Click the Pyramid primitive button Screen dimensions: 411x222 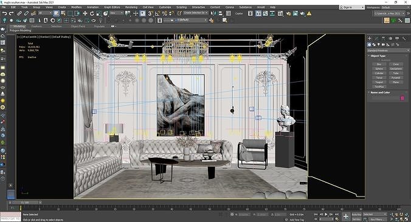[396, 78]
